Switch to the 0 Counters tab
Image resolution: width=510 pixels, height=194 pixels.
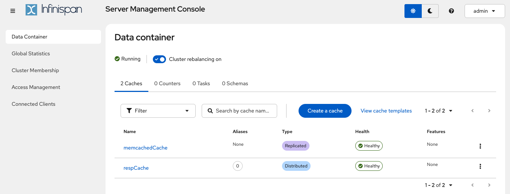pos(167,83)
